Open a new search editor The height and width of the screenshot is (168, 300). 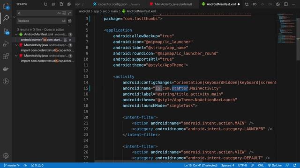point(61,4)
